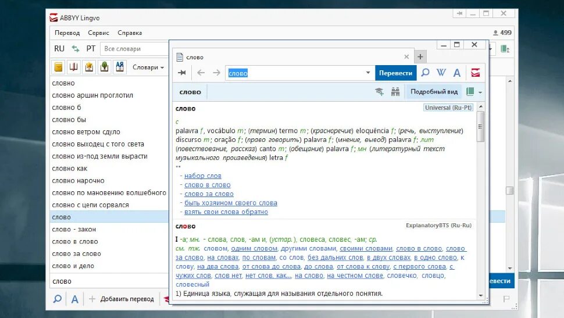
Task: Click the main window bottom input field слово
Action: pos(109,281)
